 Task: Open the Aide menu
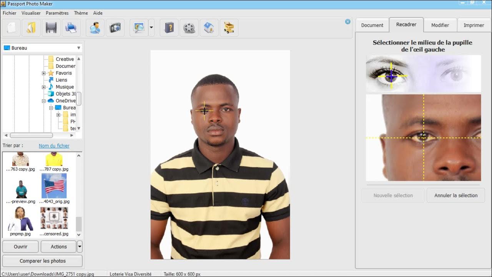[x=98, y=13]
